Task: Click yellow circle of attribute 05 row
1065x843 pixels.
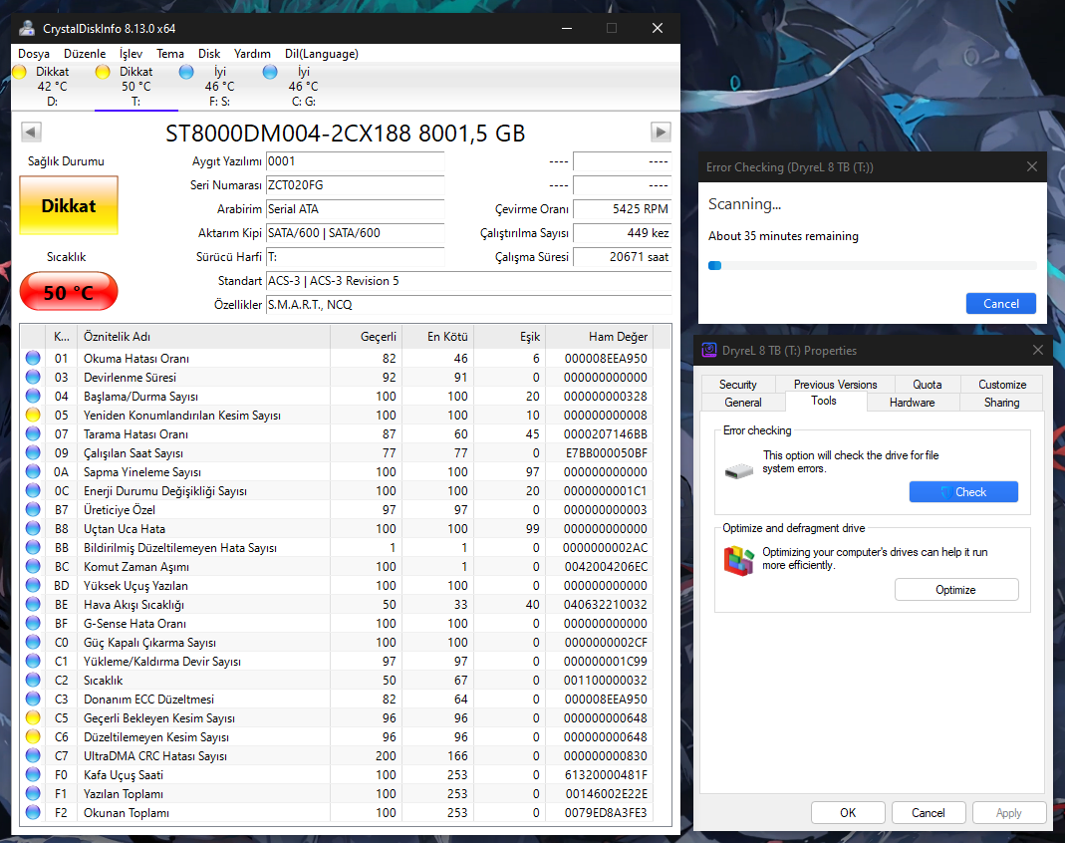Action: point(33,416)
